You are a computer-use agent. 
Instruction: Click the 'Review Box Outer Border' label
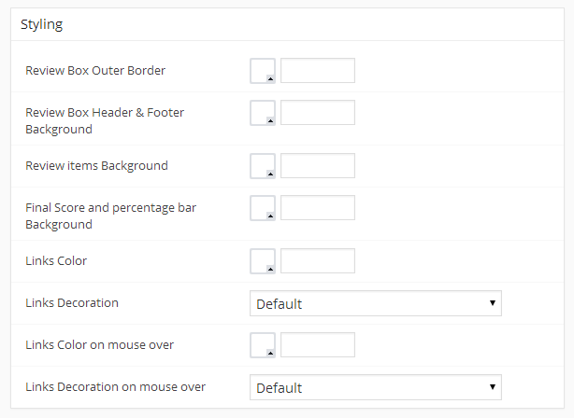pyautogui.click(x=95, y=71)
